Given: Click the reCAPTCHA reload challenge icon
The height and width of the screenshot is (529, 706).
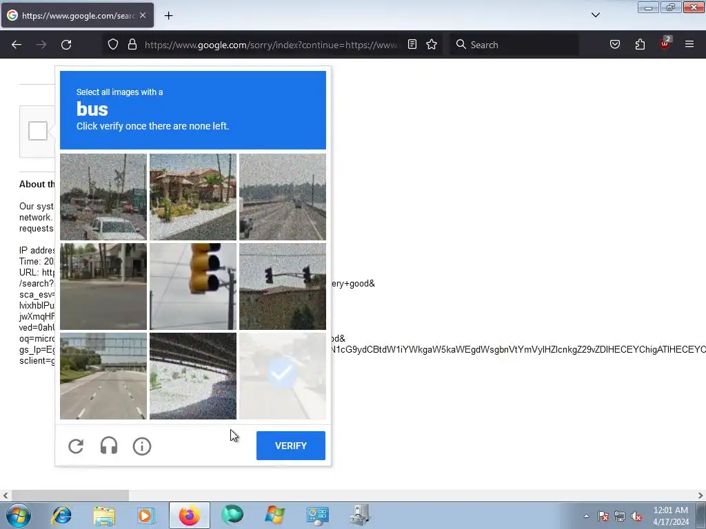Looking at the screenshot, I should pyautogui.click(x=76, y=446).
